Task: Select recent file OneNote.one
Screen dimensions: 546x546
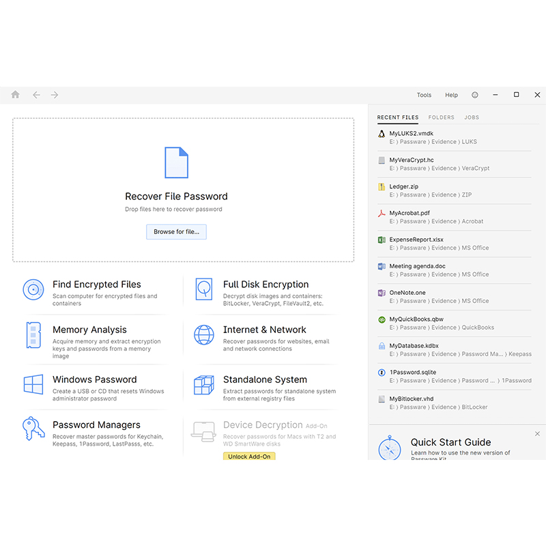Action: tap(455, 296)
